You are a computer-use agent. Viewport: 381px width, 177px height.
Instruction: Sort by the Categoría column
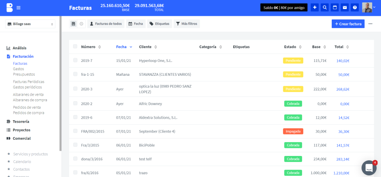(x=210, y=47)
